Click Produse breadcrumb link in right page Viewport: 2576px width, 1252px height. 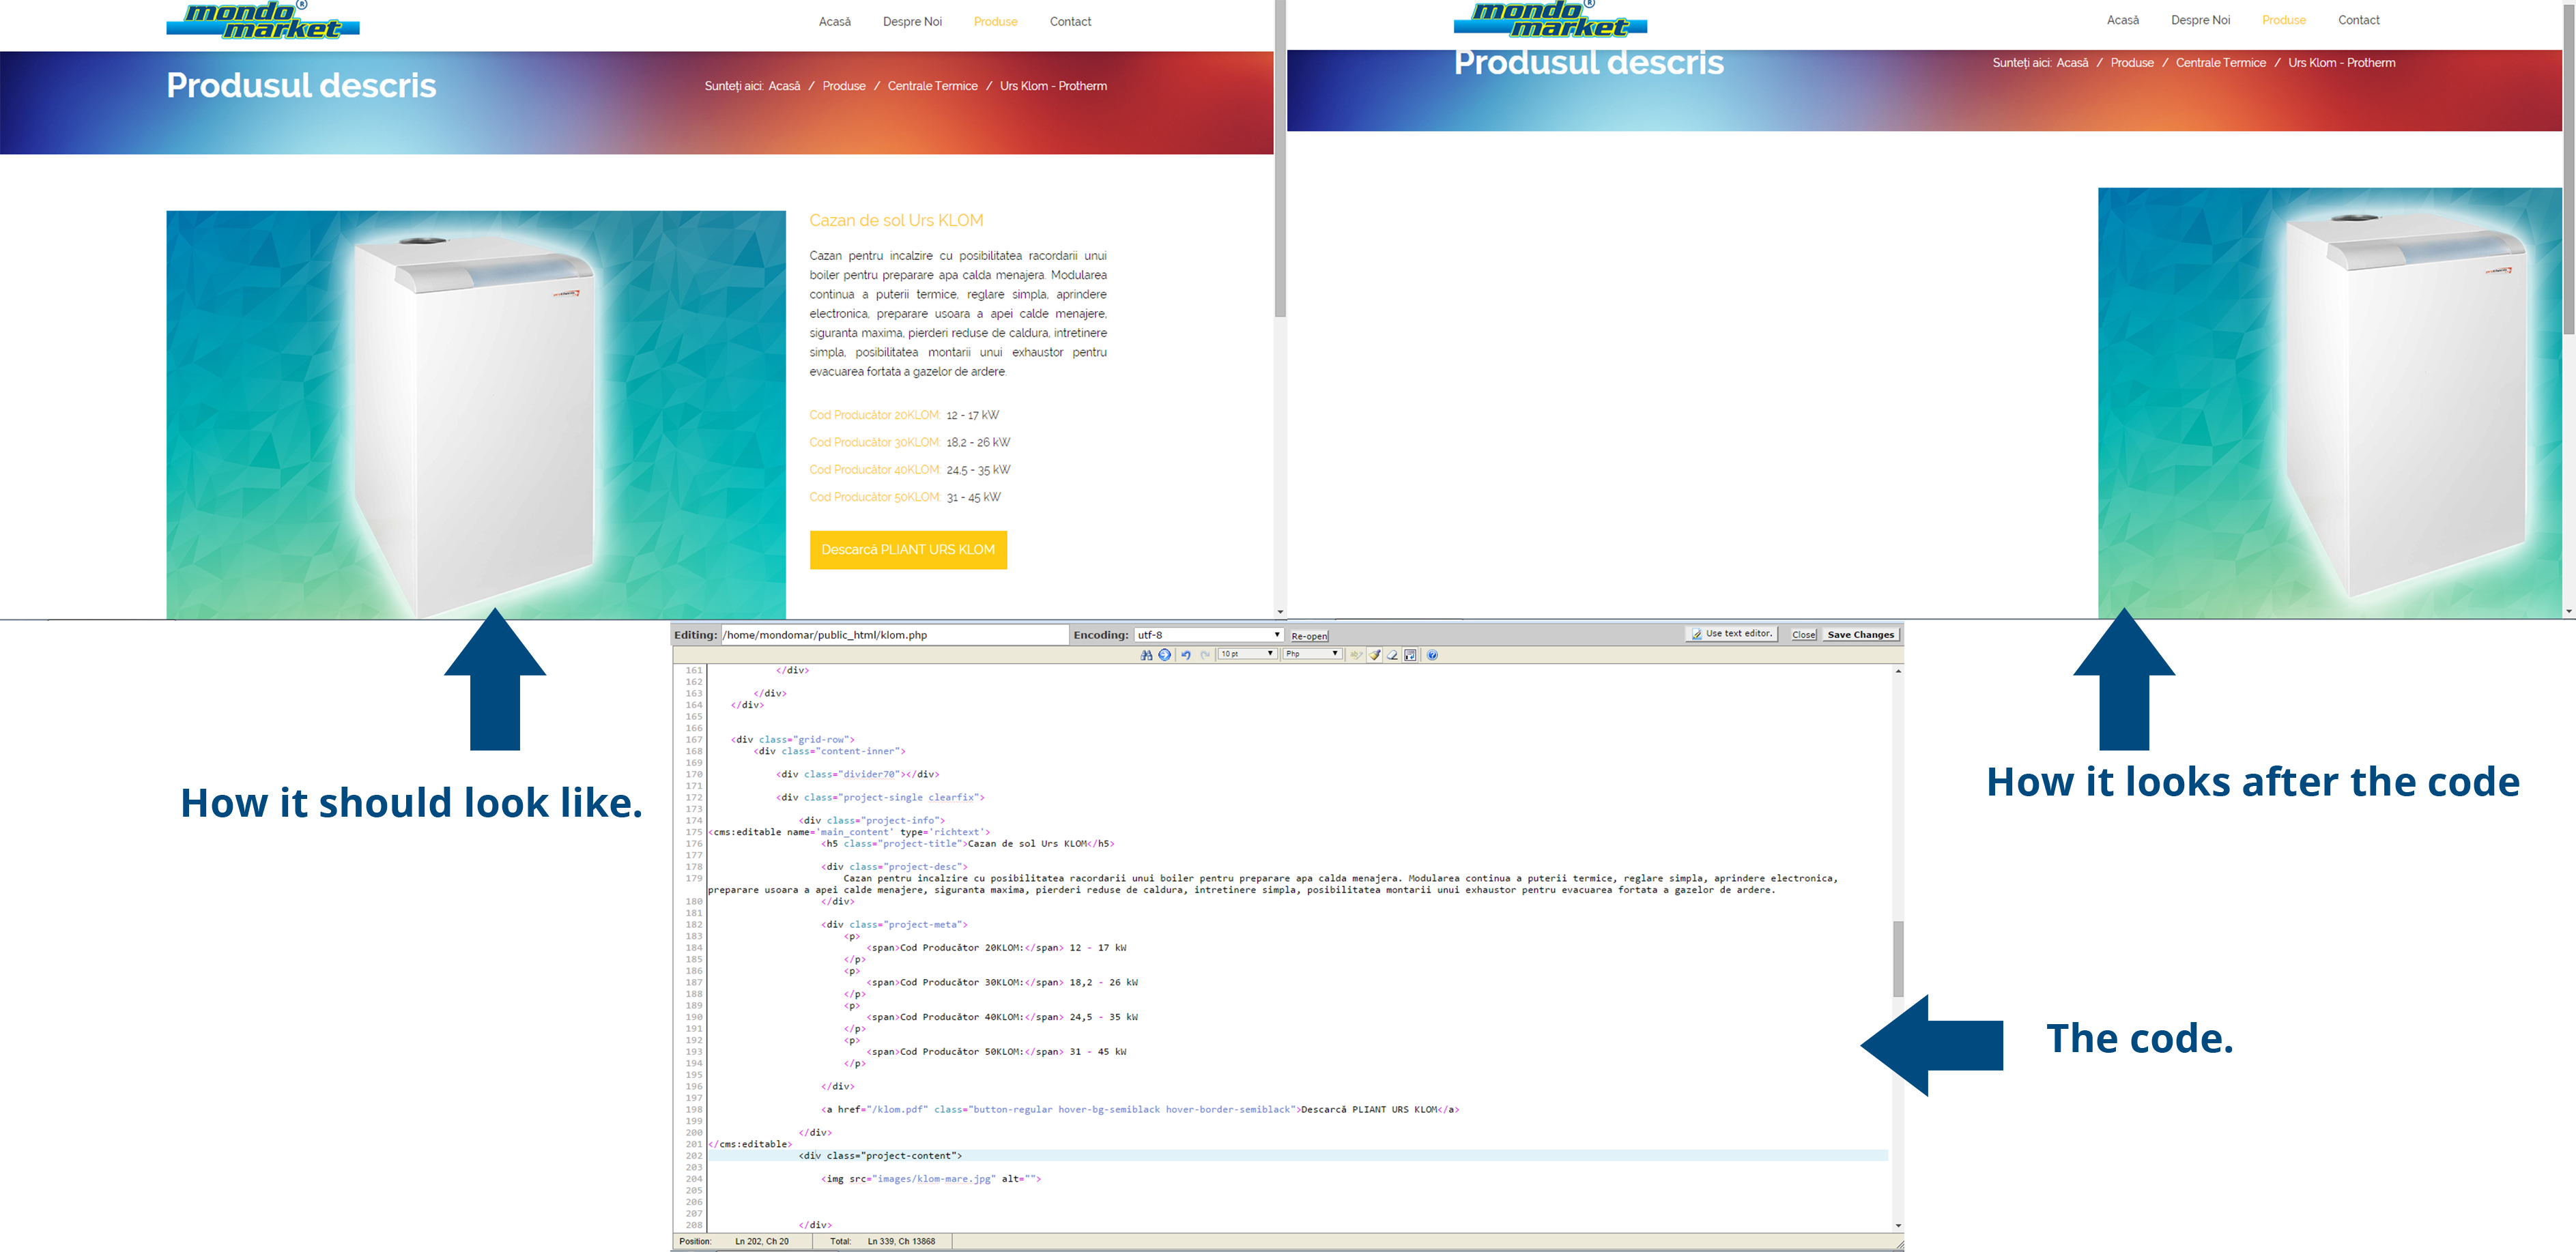pos(2132,63)
